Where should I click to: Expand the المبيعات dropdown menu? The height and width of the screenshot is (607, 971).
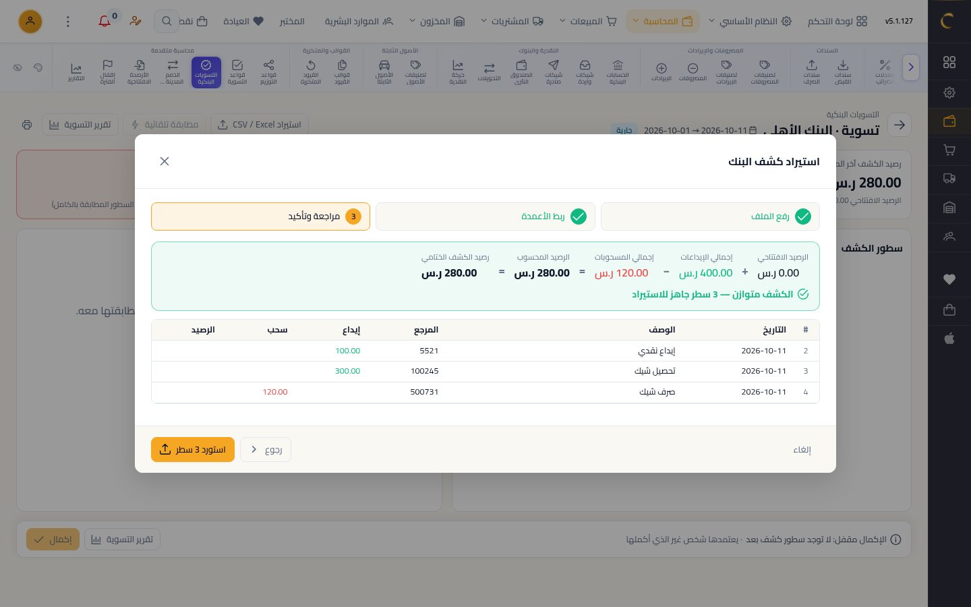click(x=588, y=22)
